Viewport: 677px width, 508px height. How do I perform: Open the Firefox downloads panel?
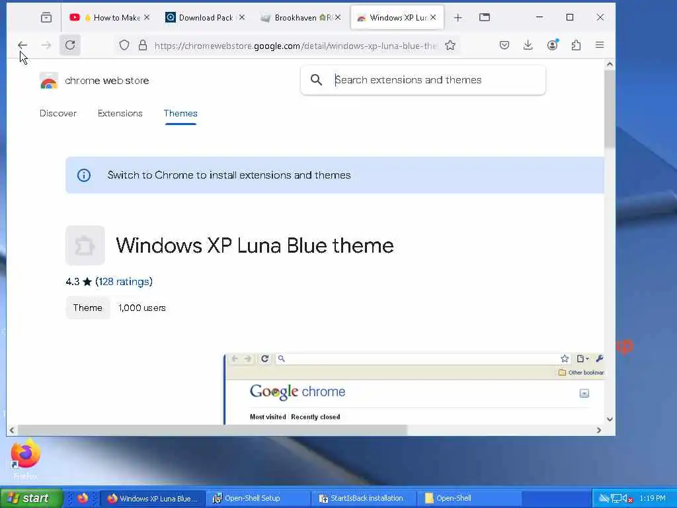tap(528, 45)
